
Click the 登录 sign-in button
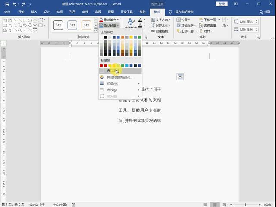click(222, 4)
